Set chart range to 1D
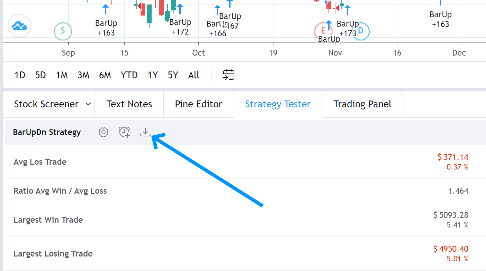The image size is (486, 271). (x=19, y=75)
